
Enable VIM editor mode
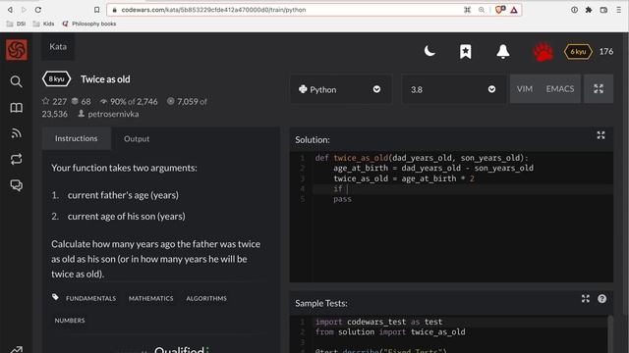(524, 89)
